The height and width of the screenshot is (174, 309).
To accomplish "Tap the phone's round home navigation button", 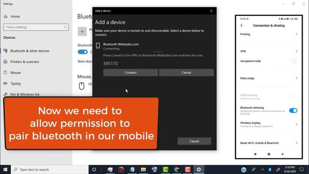I will click(269, 154).
